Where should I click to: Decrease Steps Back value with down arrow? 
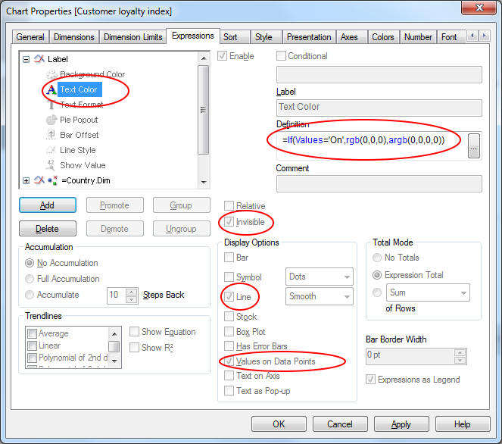tap(131, 300)
